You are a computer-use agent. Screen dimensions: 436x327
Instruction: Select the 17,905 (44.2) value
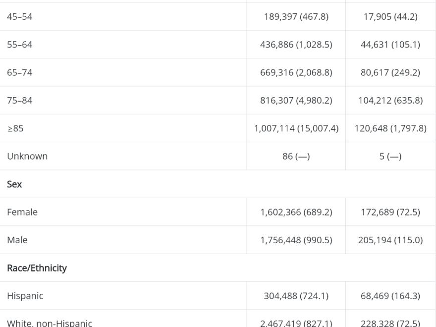tap(390, 17)
